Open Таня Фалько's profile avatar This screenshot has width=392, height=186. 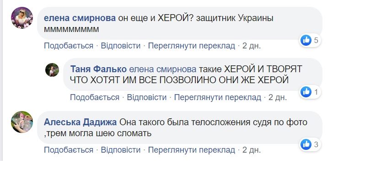point(52,69)
